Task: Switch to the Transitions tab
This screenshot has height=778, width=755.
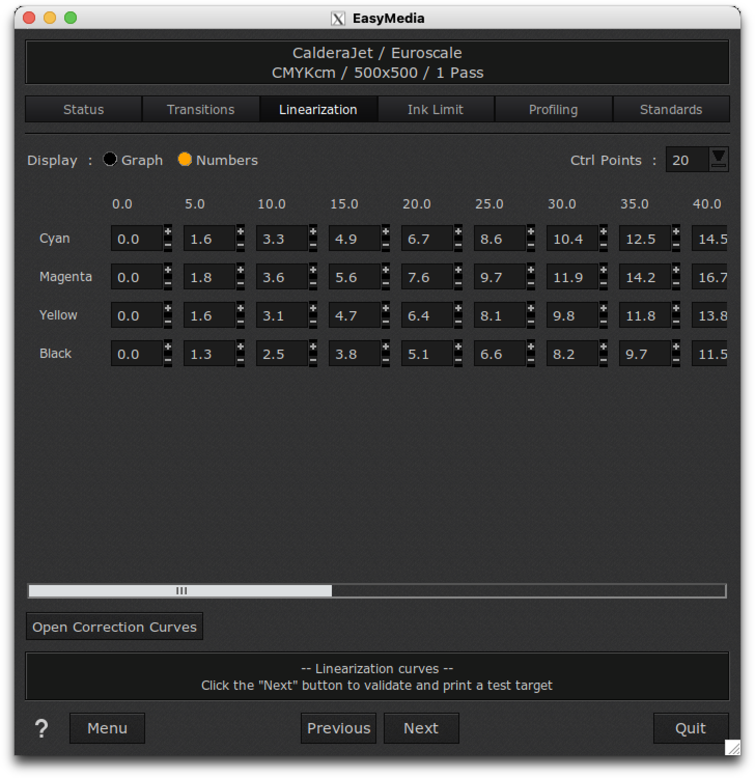Action: (x=201, y=109)
